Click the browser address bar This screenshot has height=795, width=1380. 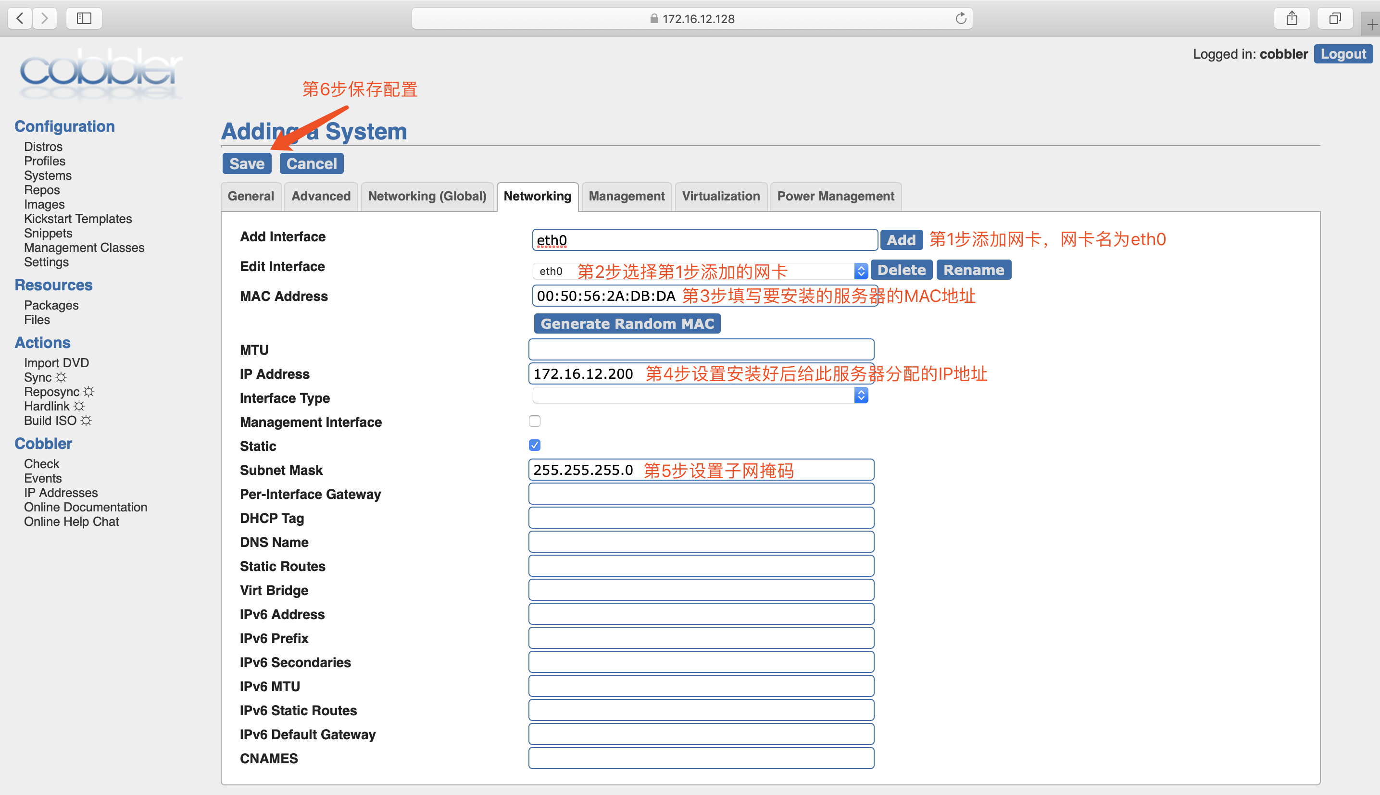pyautogui.click(x=692, y=19)
